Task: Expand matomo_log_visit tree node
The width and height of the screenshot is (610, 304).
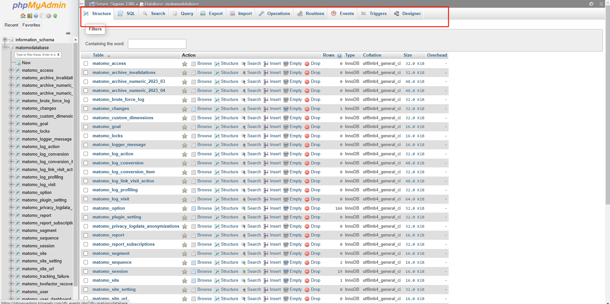Action: tap(11, 184)
